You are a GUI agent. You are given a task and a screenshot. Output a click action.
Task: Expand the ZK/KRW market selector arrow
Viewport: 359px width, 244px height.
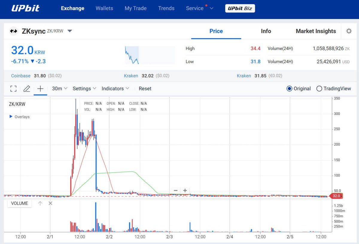70,31
